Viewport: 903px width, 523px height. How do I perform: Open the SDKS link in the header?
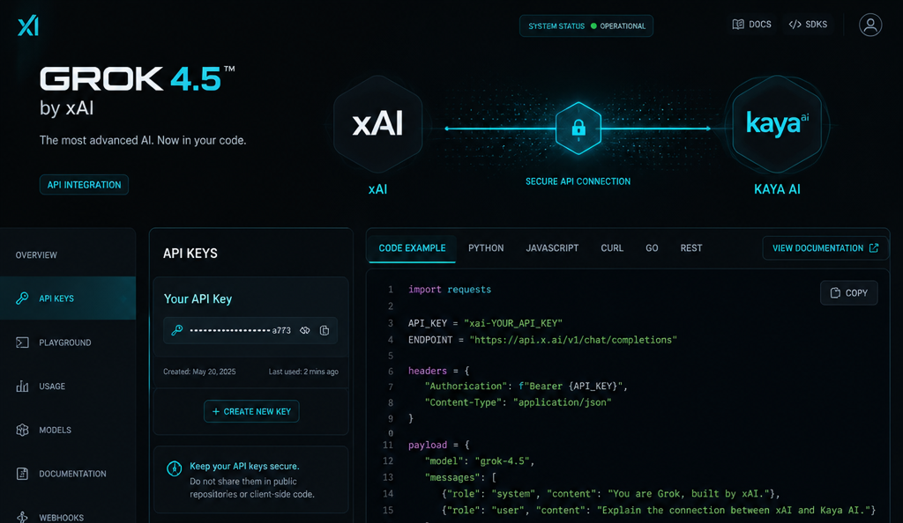808,24
